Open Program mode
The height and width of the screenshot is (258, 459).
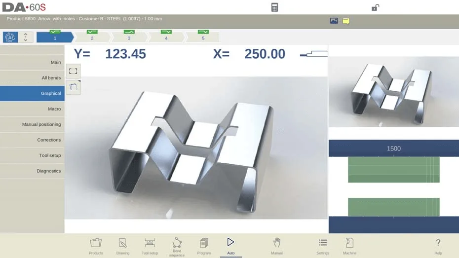click(x=204, y=246)
